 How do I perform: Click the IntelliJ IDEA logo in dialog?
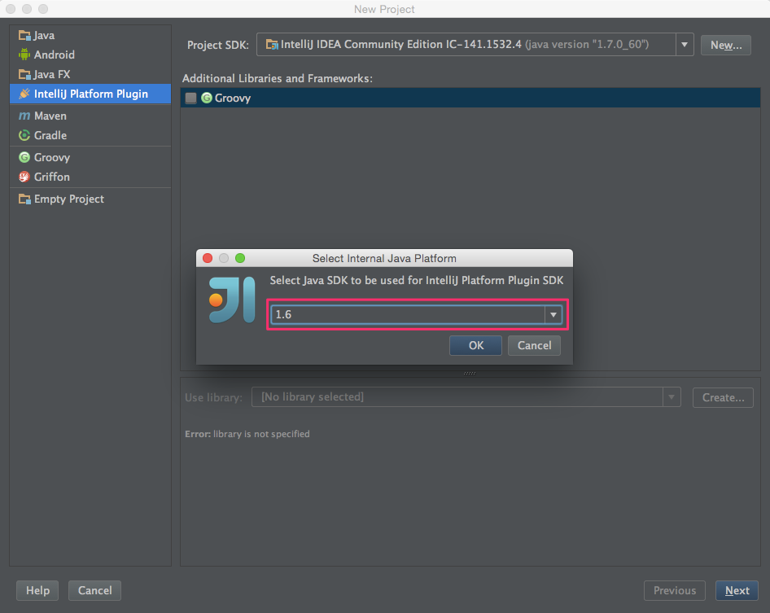[232, 300]
